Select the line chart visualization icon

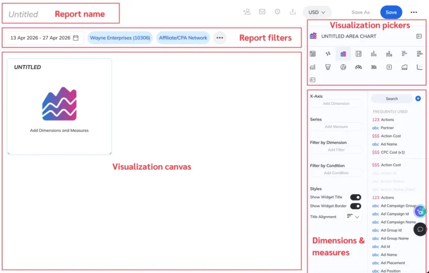328,54
